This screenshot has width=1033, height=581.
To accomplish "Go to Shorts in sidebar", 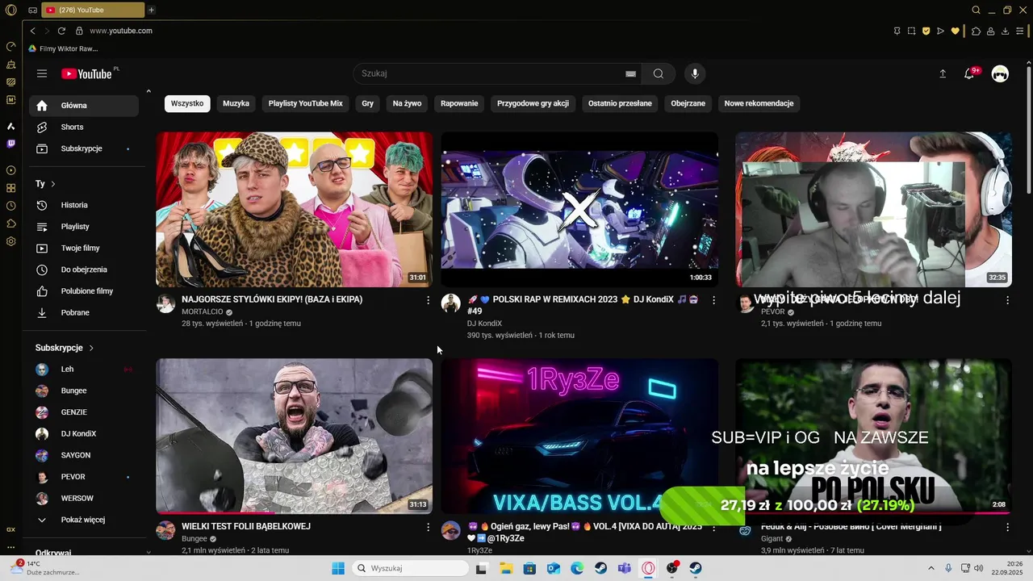I will pyautogui.click(x=83, y=127).
